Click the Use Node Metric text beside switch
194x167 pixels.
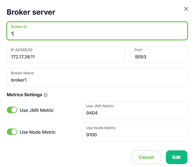[38, 132]
